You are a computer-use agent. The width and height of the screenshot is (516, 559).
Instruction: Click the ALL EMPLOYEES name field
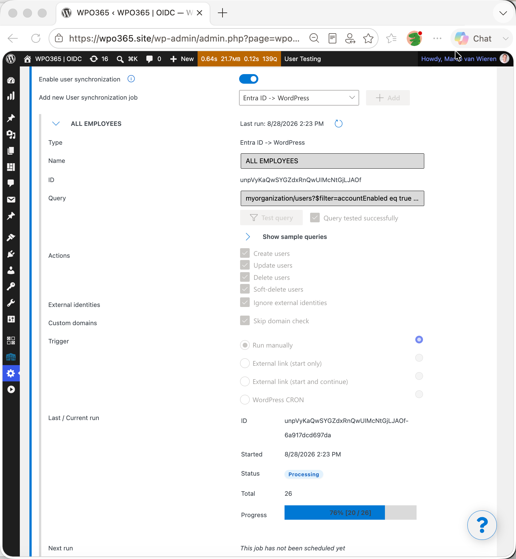332,161
